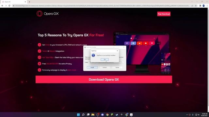The image size is (209, 117).
Task: Open Google Chrome from the taskbar
Action: point(107,115)
